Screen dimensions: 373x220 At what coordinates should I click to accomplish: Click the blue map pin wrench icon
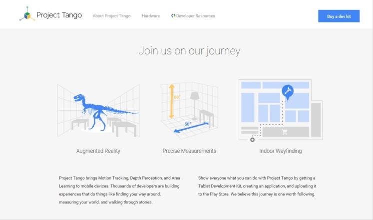[287, 91]
